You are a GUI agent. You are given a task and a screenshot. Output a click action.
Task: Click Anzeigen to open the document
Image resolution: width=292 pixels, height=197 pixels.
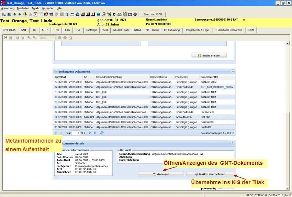[x=161, y=174]
